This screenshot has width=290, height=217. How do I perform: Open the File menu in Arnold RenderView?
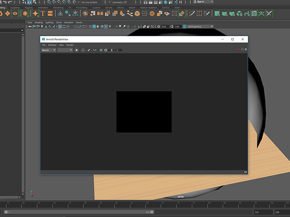point(43,45)
